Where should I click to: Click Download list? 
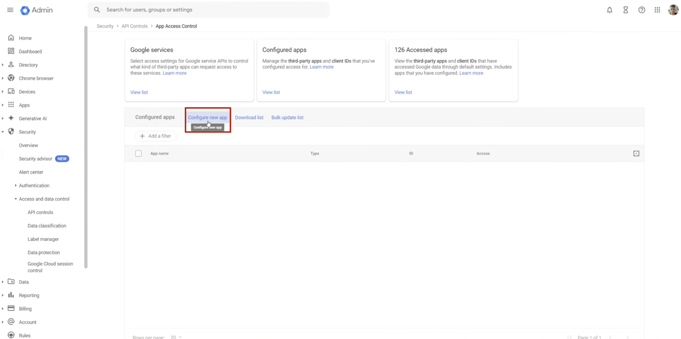point(249,117)
